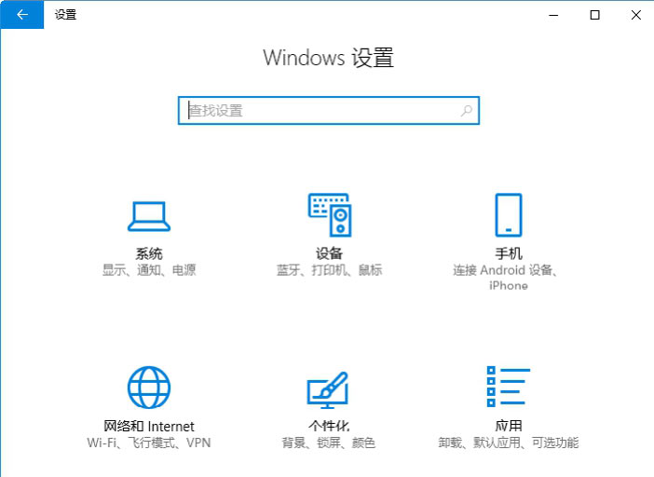The height and width of the screenshot is (477, 654).
Task: Click the 网络和 Internet label
Action: [x=149, y=426]
